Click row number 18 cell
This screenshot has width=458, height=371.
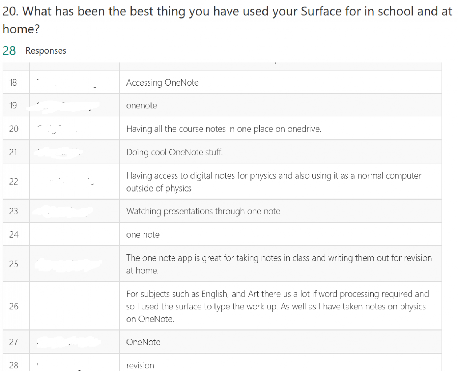pos(16,82)
